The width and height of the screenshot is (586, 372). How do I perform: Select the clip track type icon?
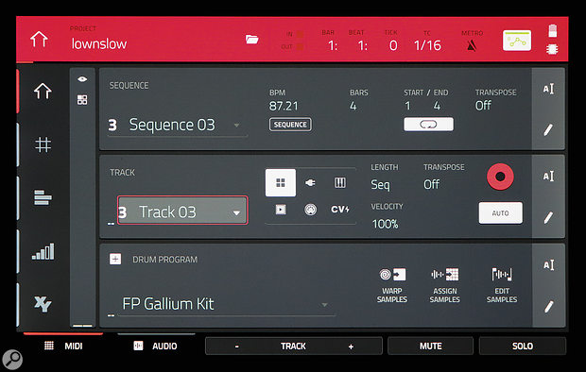point(281,210)
